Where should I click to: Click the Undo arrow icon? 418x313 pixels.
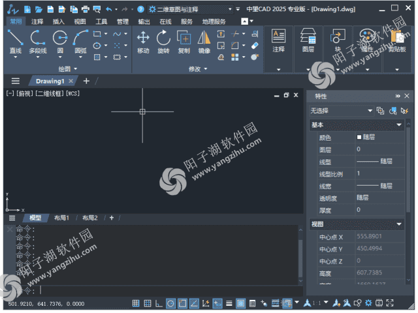(109, 10)
